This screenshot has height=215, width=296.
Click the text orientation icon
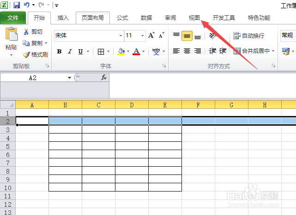(212, 35)
